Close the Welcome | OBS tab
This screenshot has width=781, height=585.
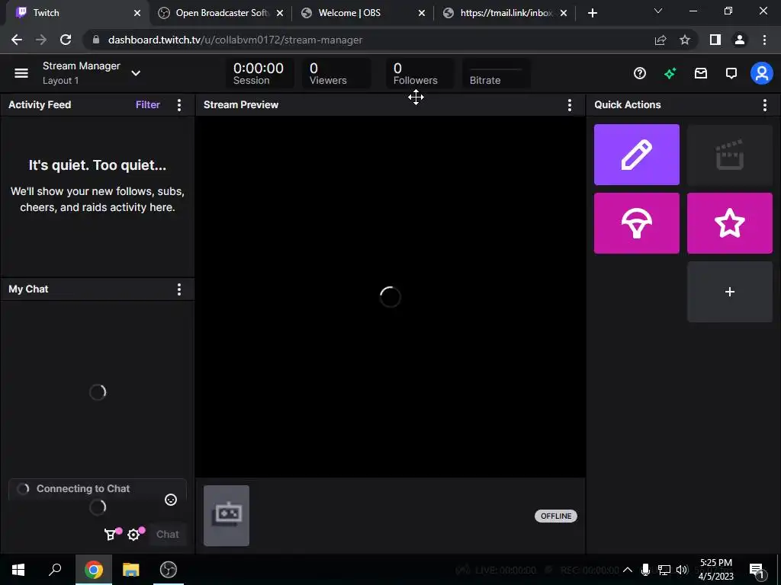pos(421,13)
